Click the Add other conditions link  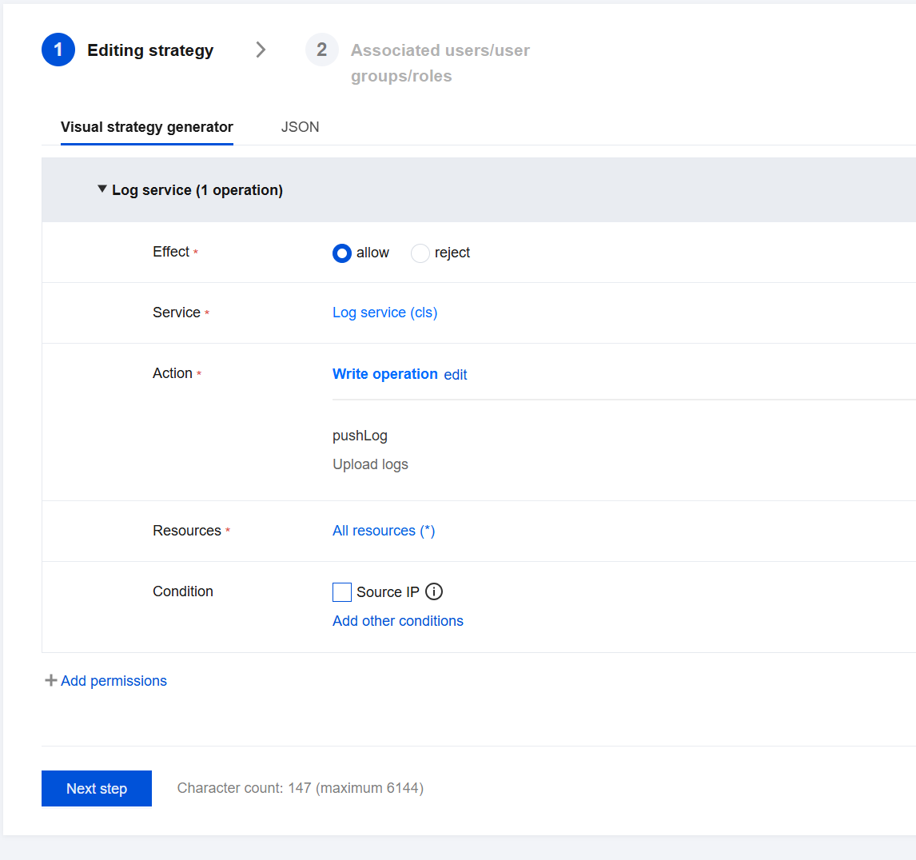(398, 621)
